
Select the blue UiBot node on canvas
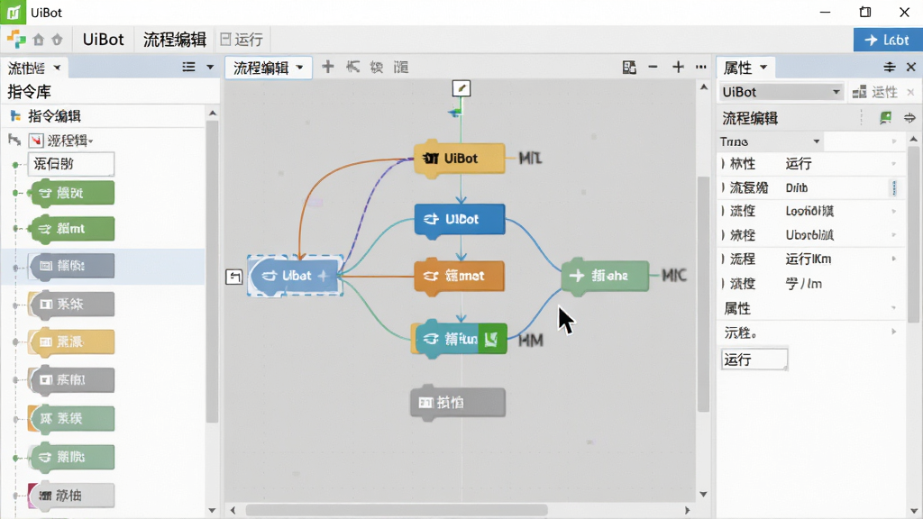click(460, 220)
